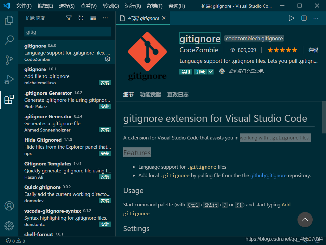This screenshot has height=245, width=326.
Task: Install michelemelluso's gitignore extension
Action: point(105,83)
